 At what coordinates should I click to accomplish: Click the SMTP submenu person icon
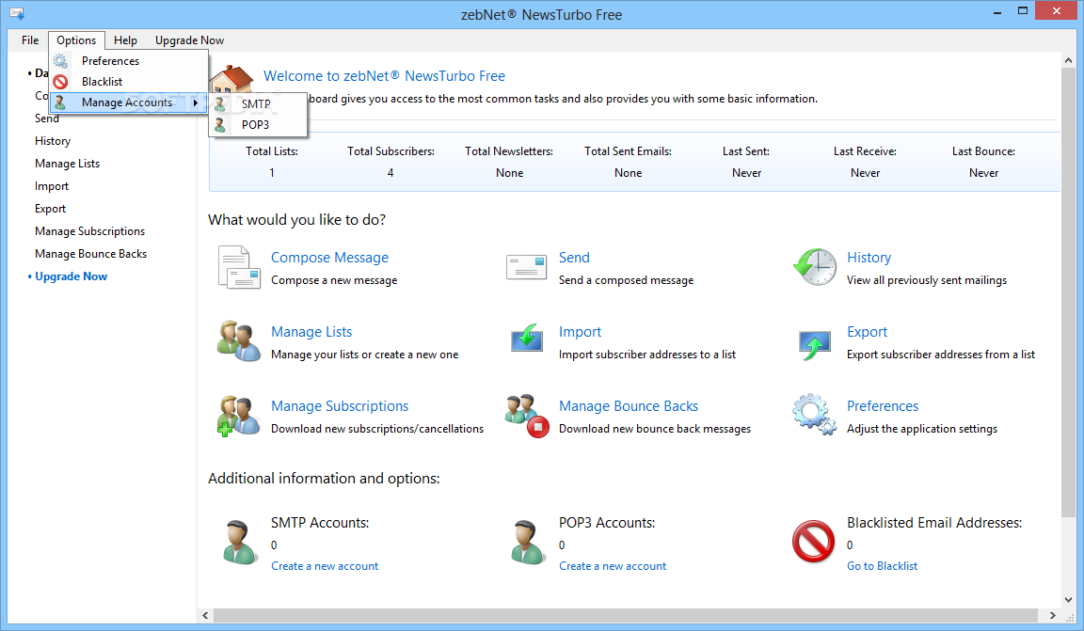tap(220, 104)
